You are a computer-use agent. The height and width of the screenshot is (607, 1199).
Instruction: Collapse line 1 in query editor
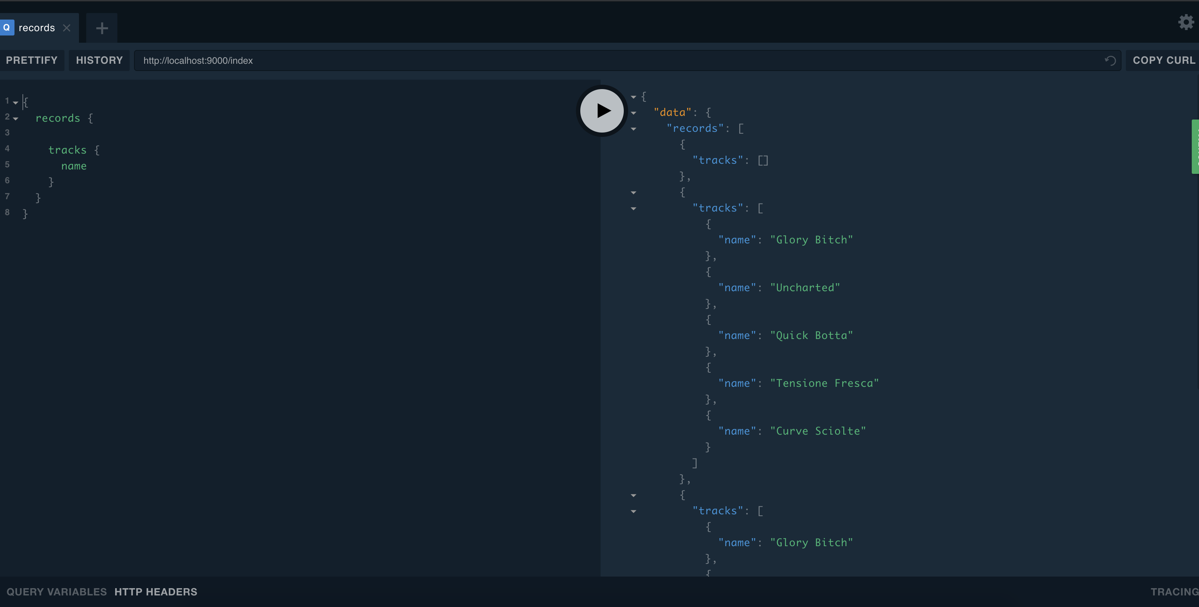(x=15, y=102)
